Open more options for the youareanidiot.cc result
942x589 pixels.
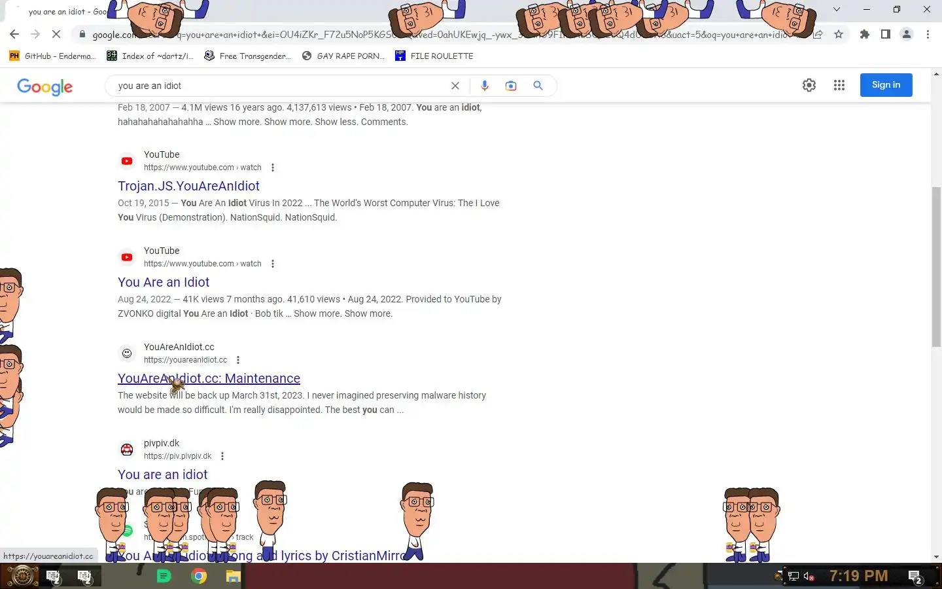coord(238,360)
